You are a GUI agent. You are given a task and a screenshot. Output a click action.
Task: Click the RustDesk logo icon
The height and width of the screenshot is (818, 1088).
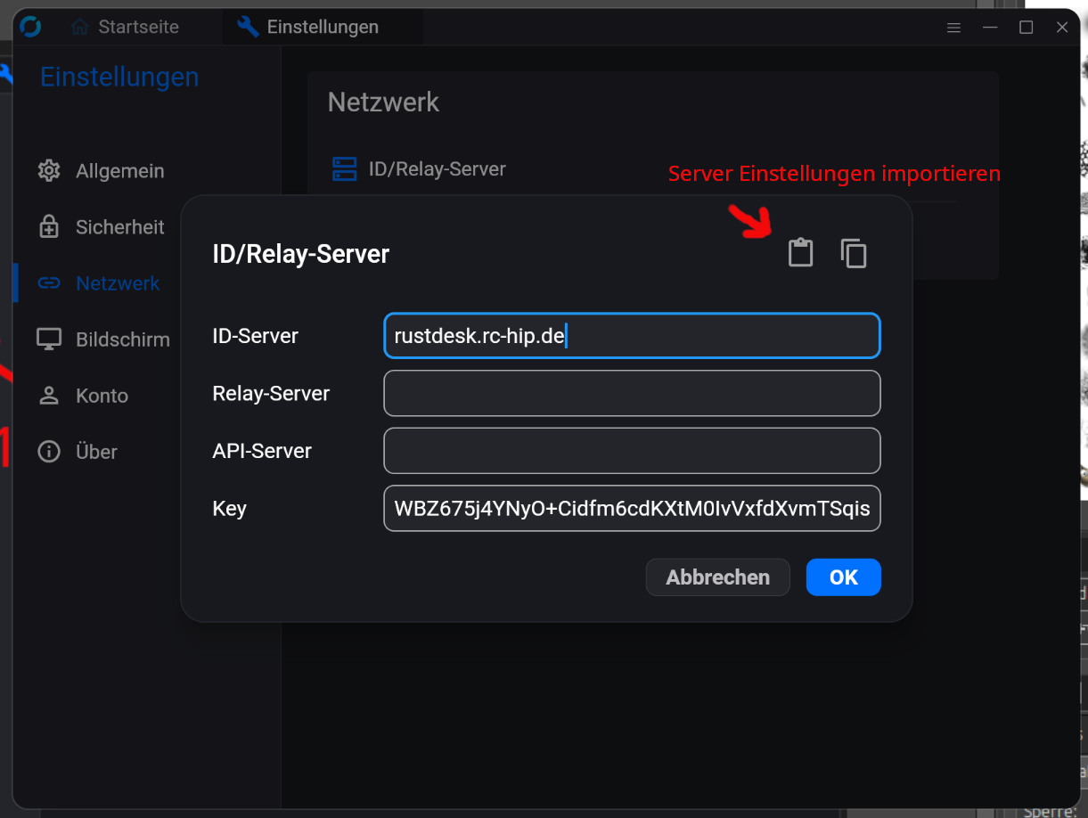[x=30, y=27]
